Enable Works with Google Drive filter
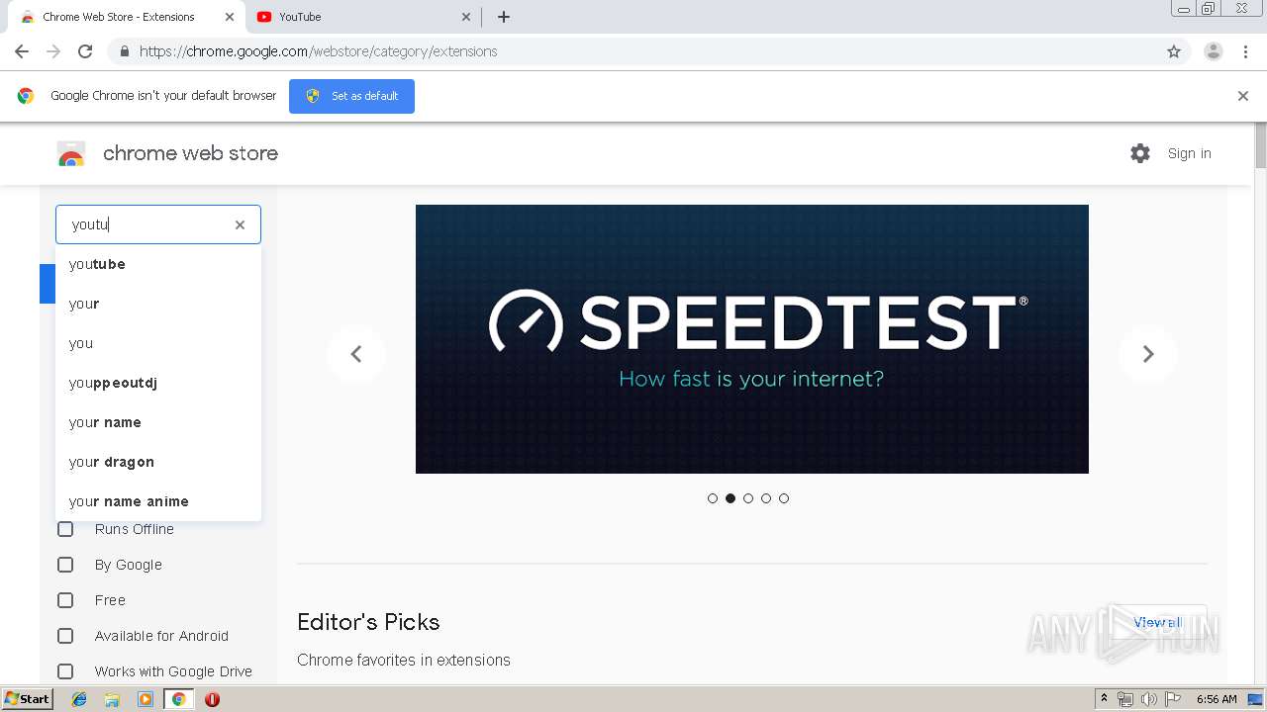1267x712 pixels. 65,671
